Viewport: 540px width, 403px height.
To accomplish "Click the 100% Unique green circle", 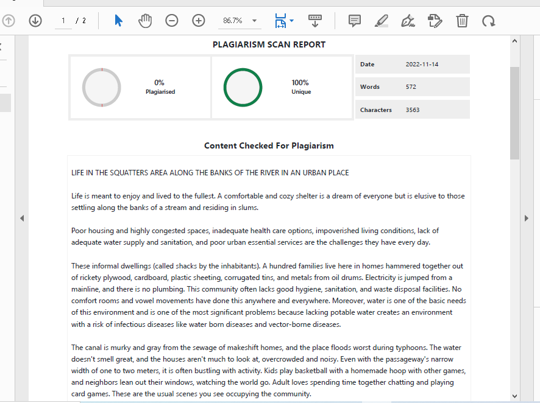I will tap(243, 87).
